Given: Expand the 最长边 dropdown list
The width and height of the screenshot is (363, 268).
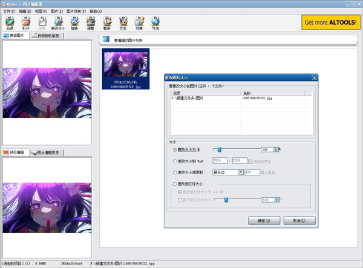Looking at the screenshot, I should coord(241,172).
